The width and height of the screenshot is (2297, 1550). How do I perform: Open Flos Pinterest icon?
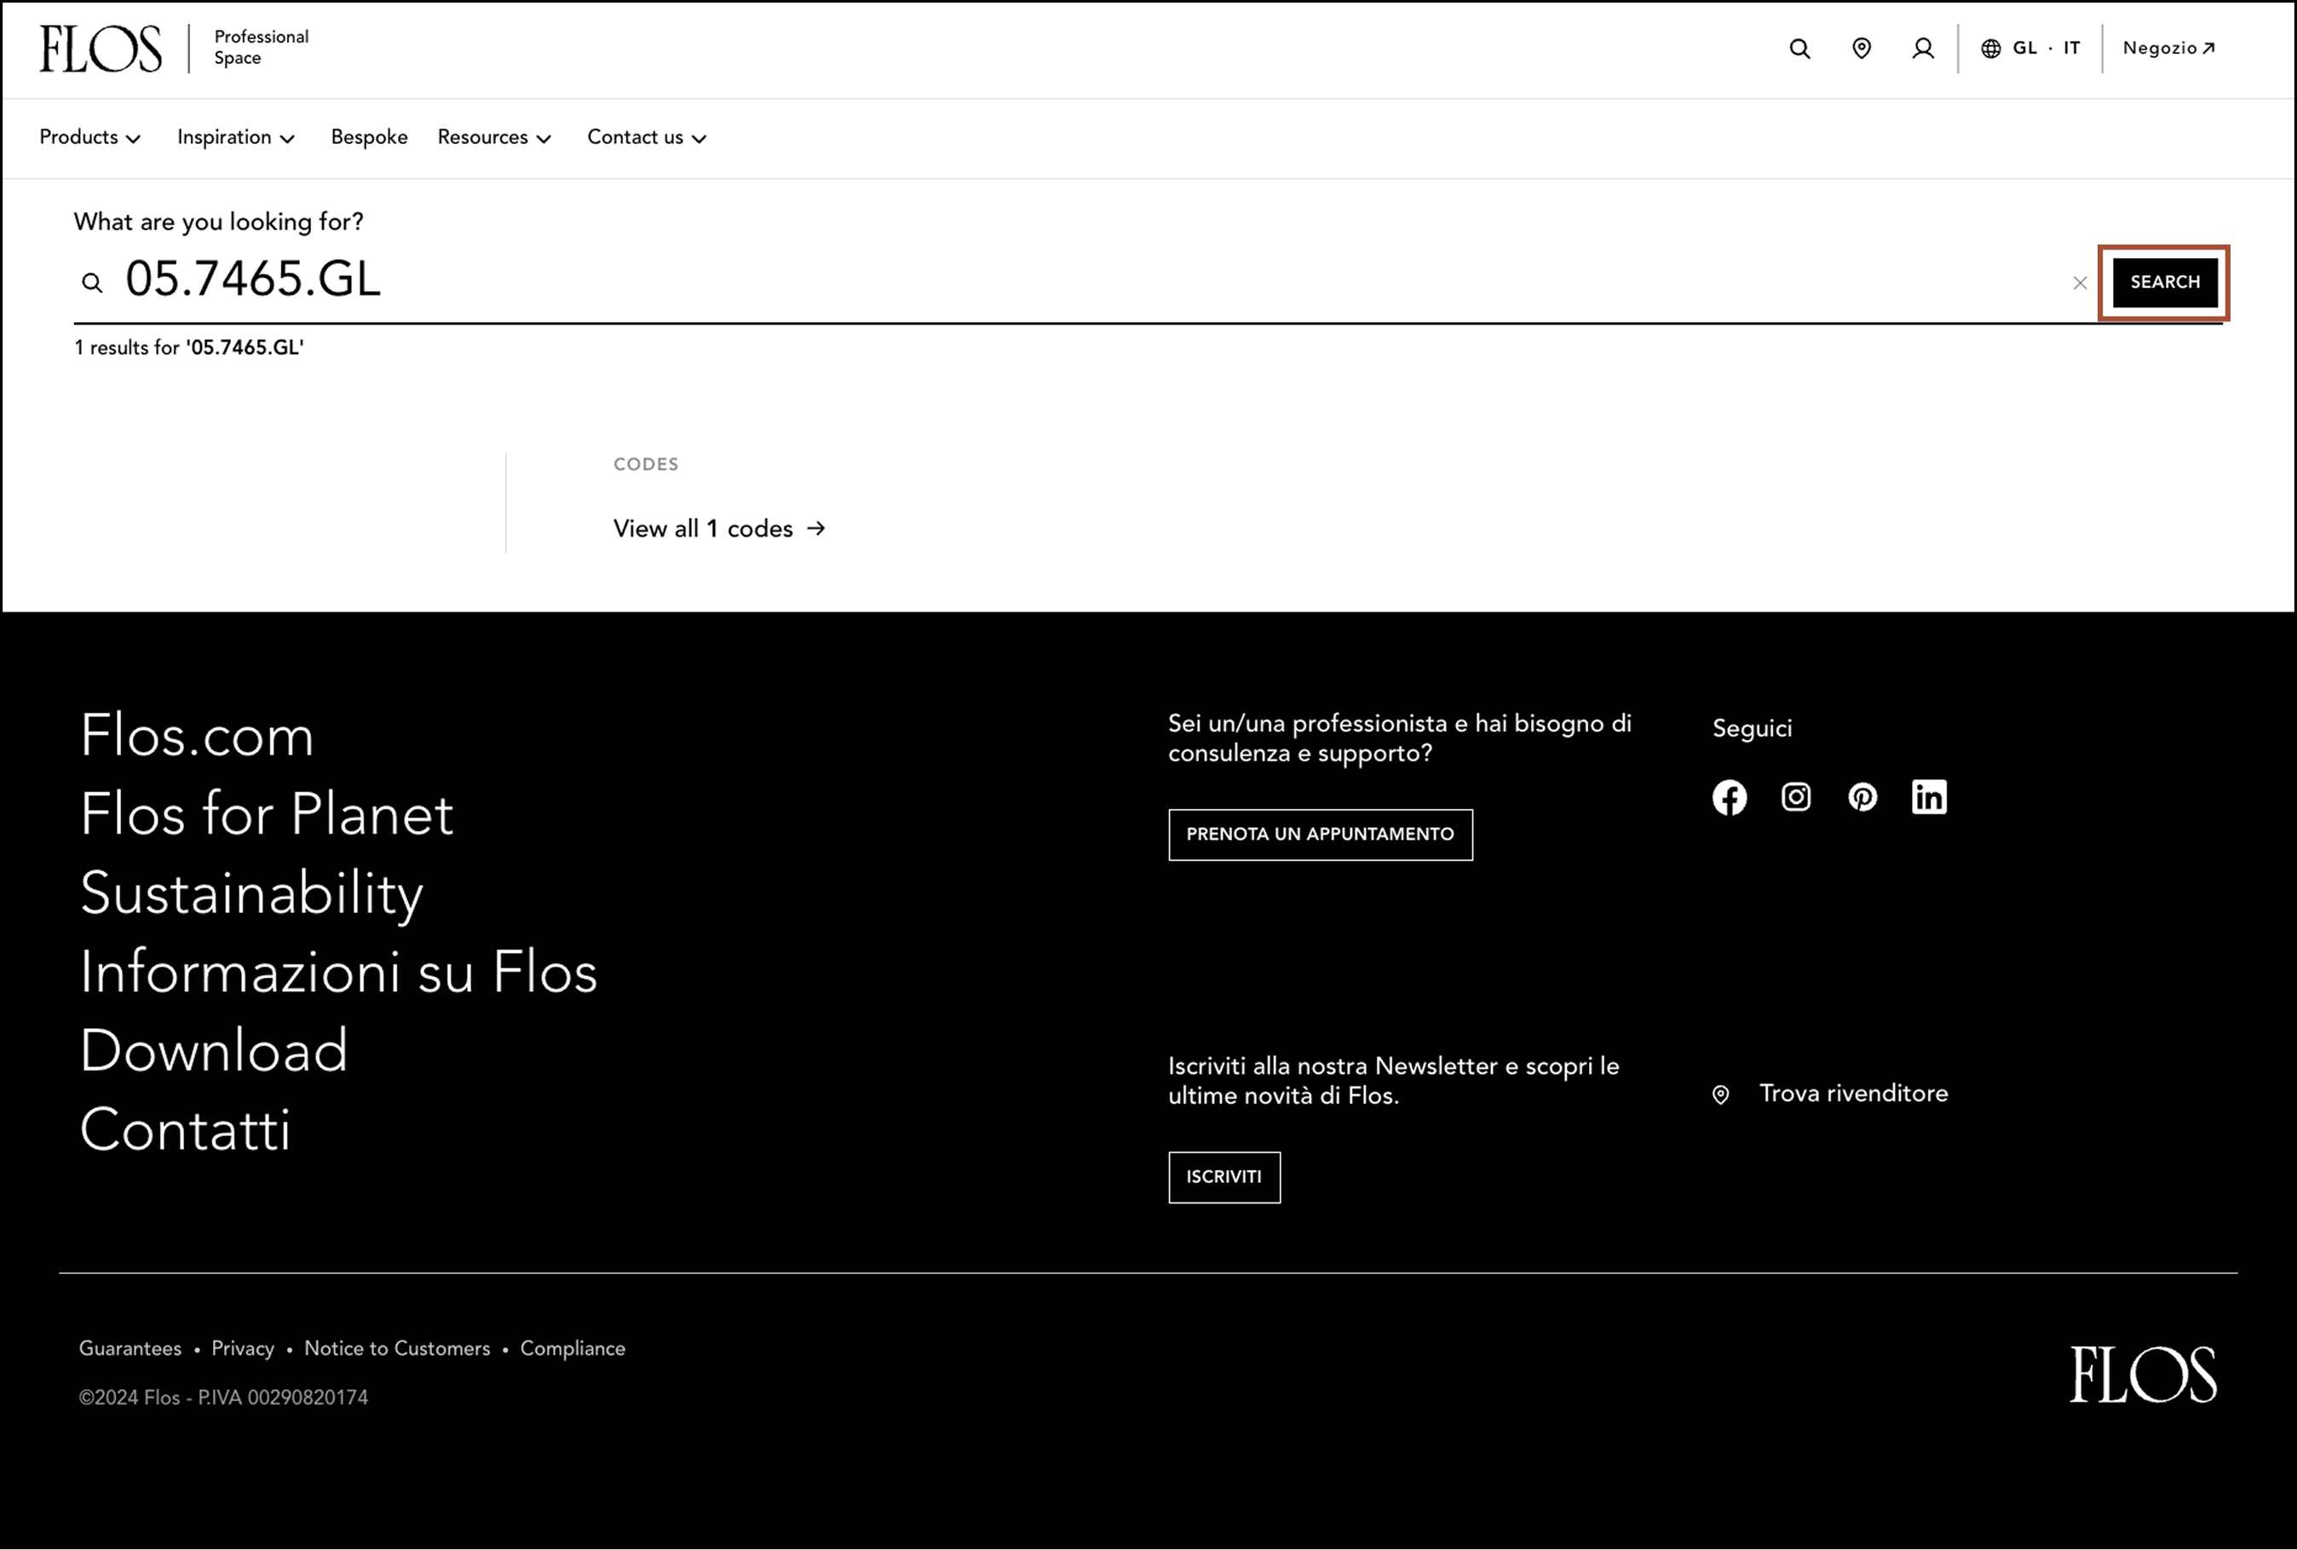click(x=1862, y=797)
